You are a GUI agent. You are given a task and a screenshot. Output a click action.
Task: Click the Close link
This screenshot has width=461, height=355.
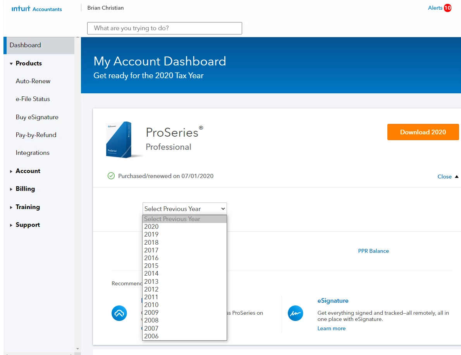tap(444, 177)
